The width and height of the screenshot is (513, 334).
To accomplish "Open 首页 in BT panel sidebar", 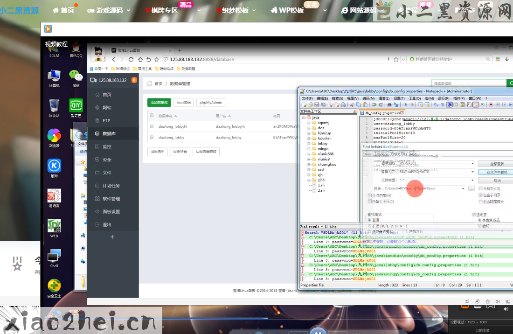I will click(113, 95).
